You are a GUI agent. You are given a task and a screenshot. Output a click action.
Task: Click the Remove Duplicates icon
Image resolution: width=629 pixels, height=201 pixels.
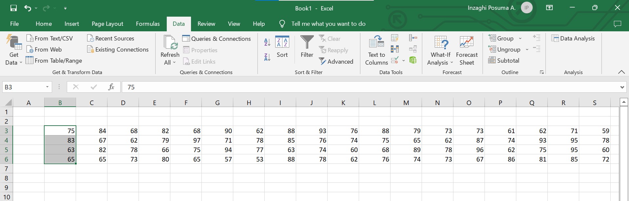coord(395,49)
